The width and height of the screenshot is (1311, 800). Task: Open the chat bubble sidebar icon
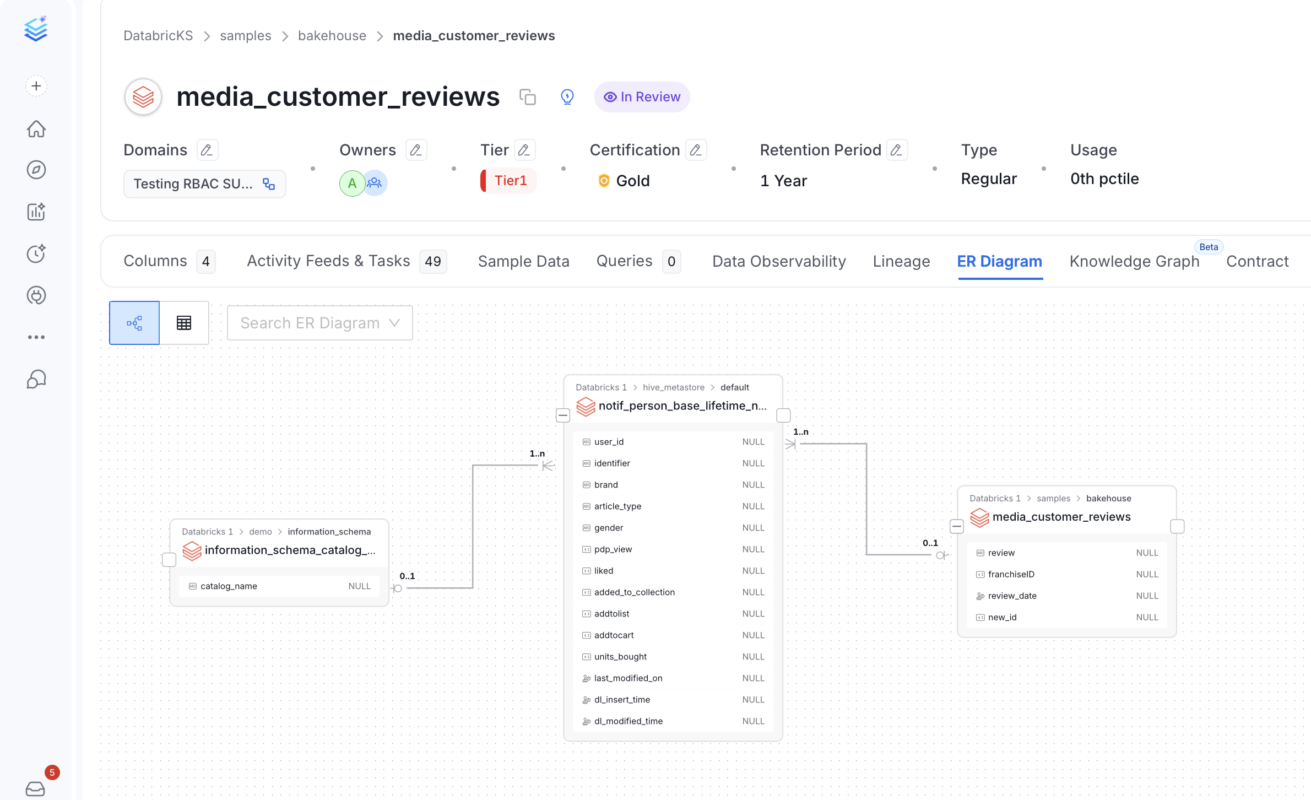tap(36, 379)
